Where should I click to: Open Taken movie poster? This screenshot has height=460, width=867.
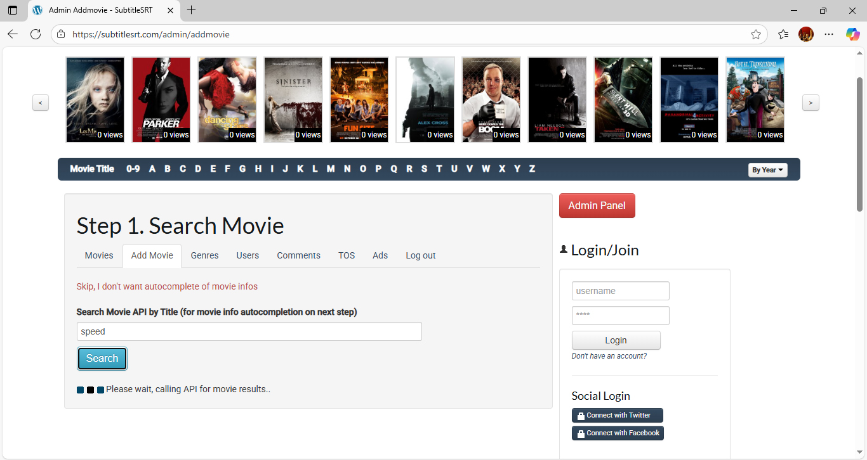tap(557, 99)
